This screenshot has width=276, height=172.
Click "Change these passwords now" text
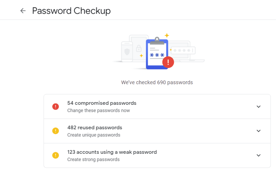[x=98, y=110]
